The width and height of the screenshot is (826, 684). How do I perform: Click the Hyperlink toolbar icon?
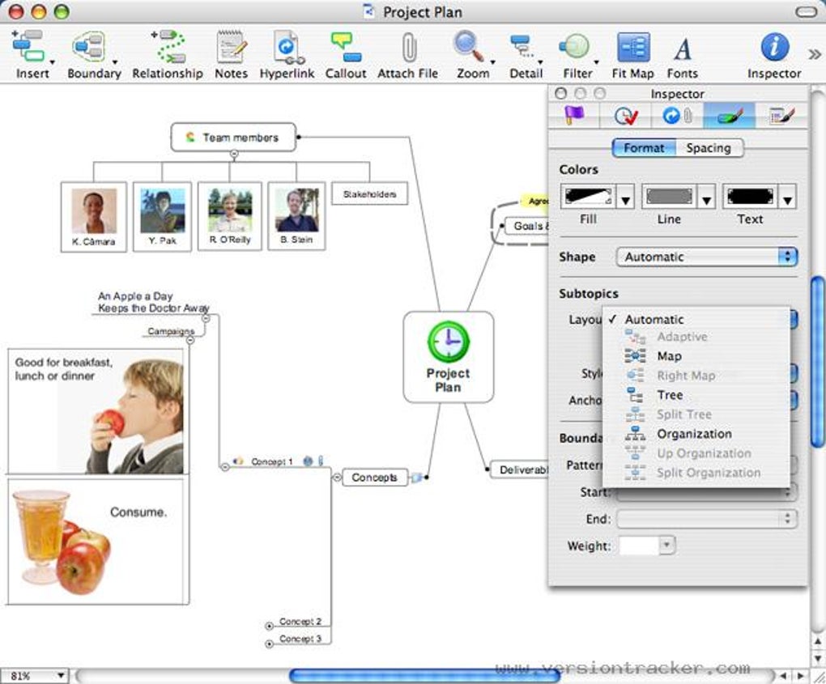click(x=287, y=46)
